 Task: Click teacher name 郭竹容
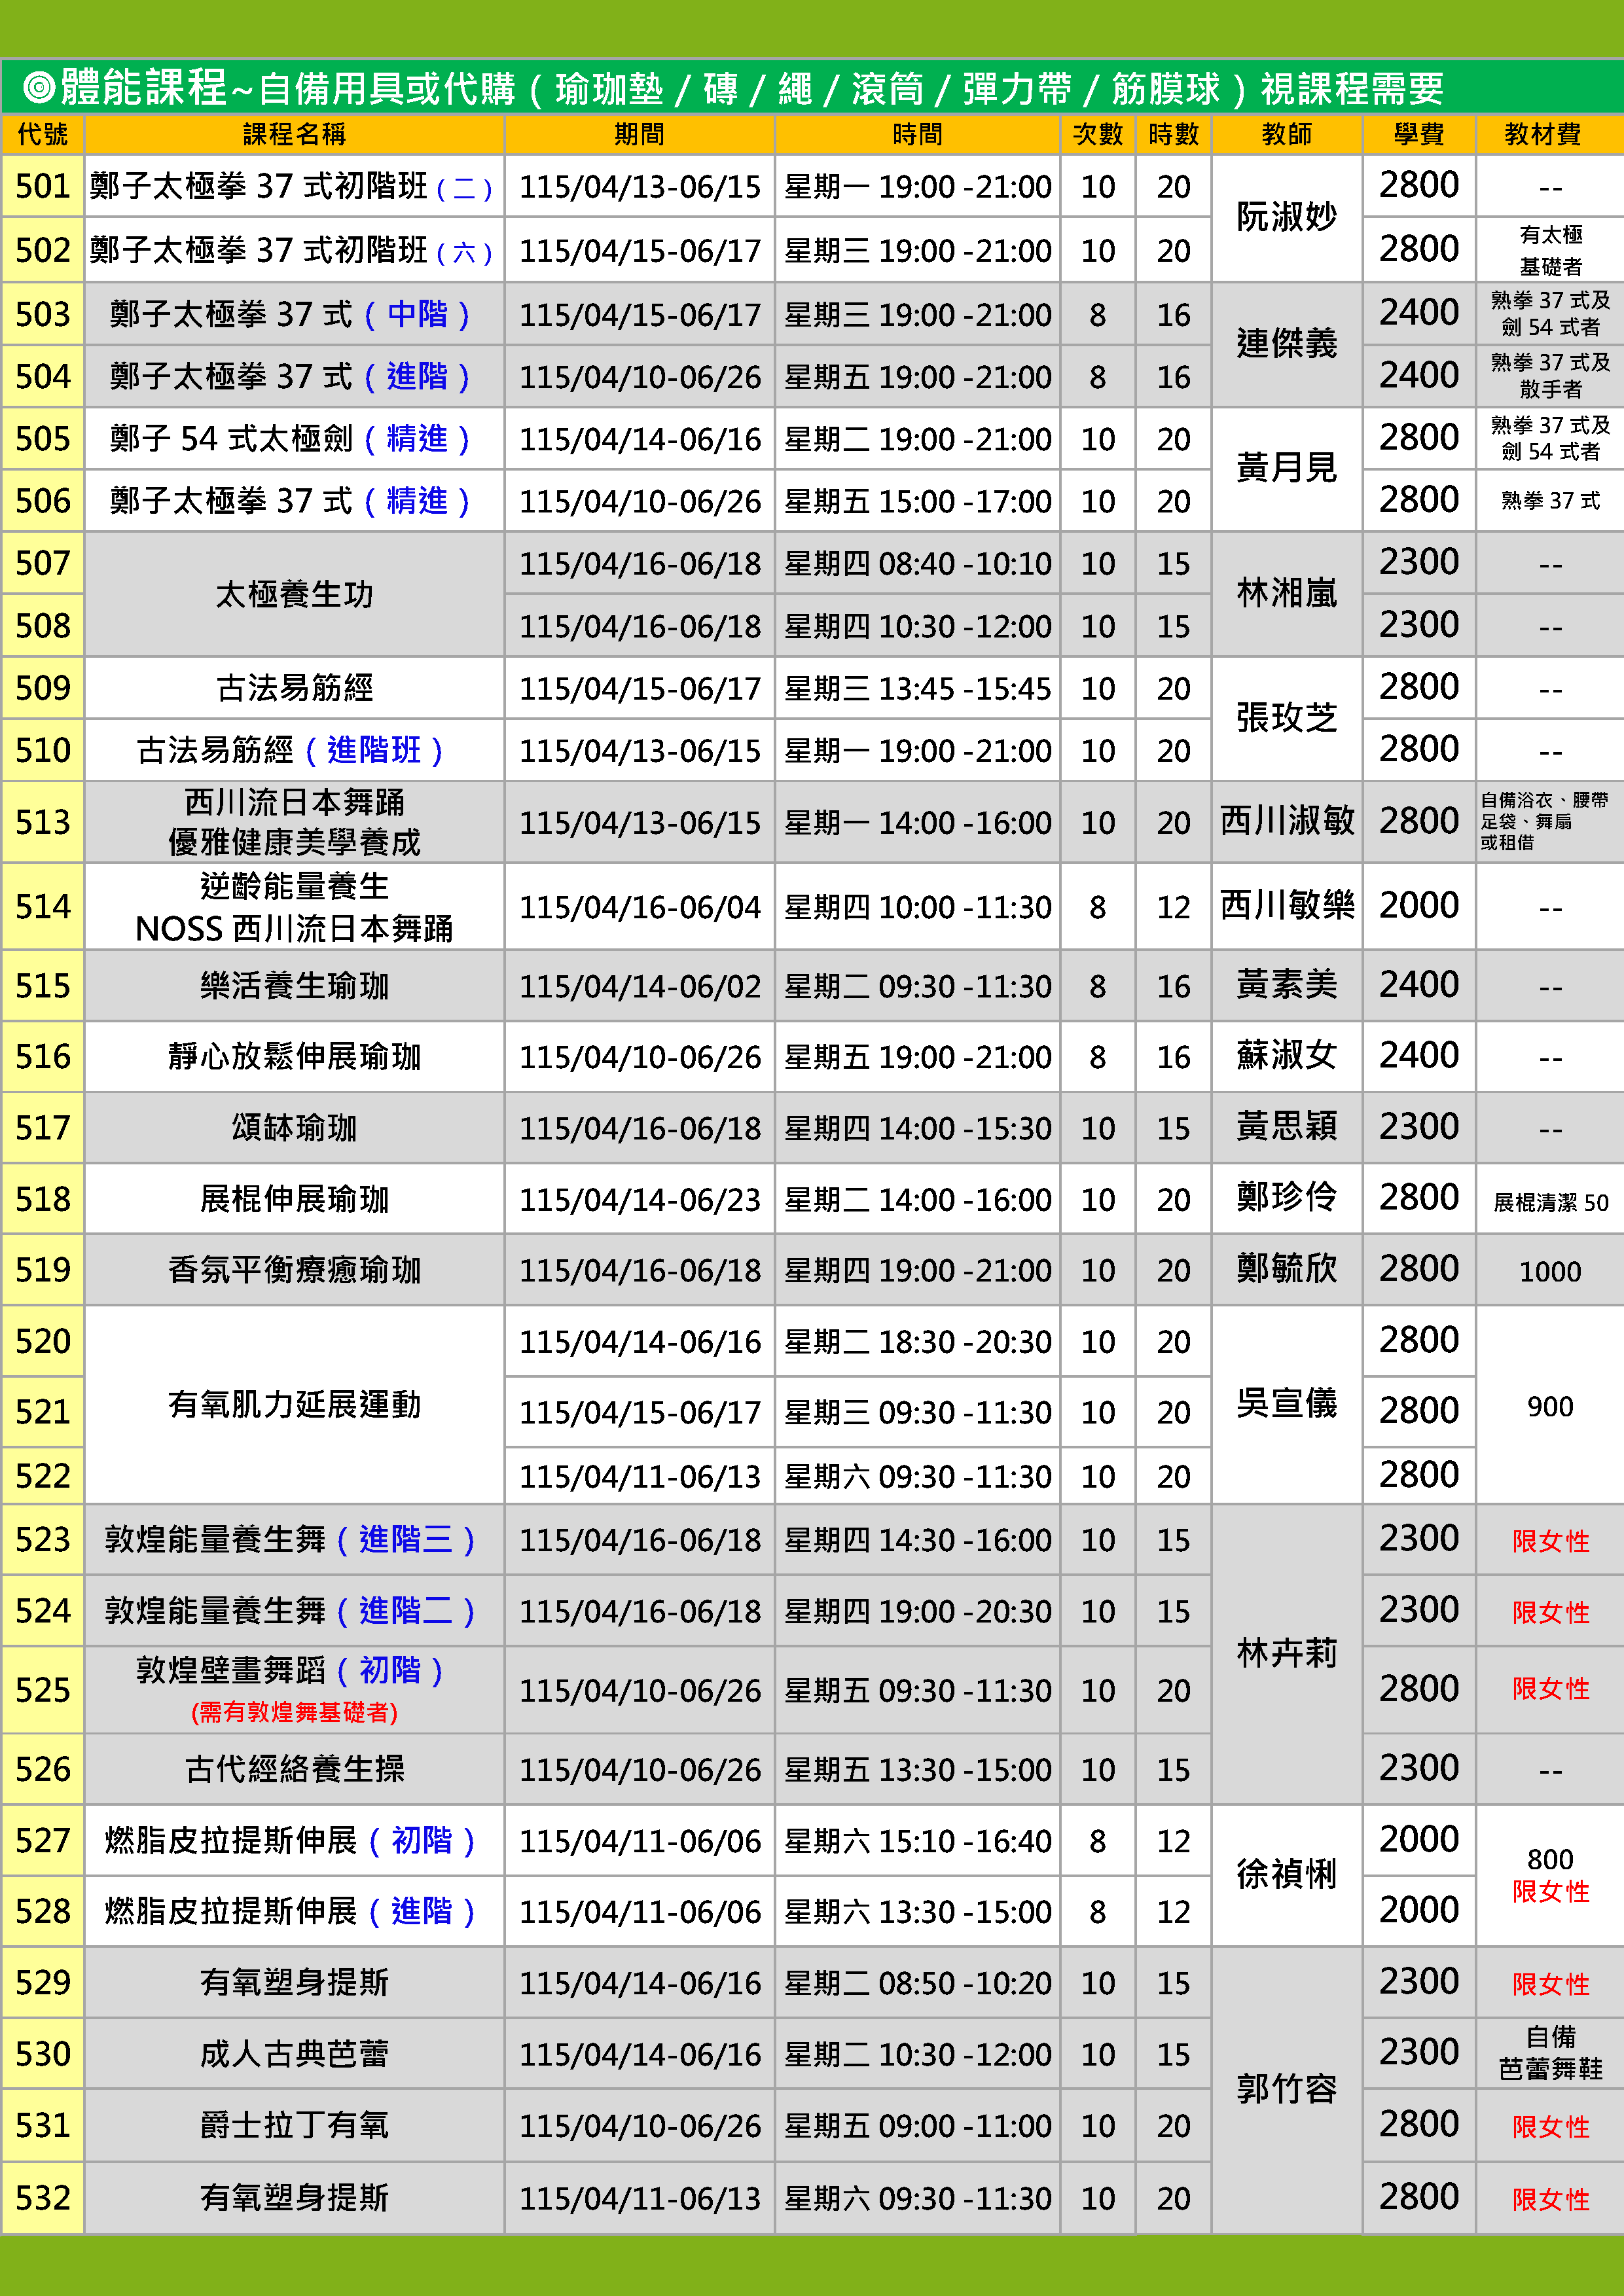point(1286,2088)
